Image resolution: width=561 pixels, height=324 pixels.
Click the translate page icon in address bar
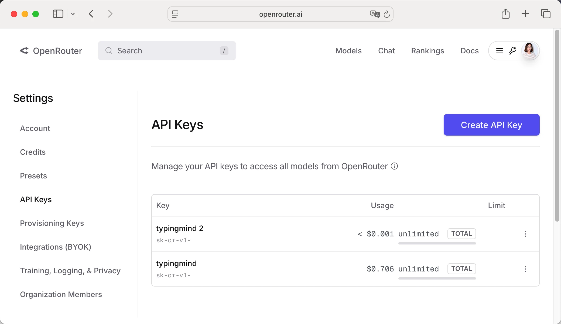375,14
